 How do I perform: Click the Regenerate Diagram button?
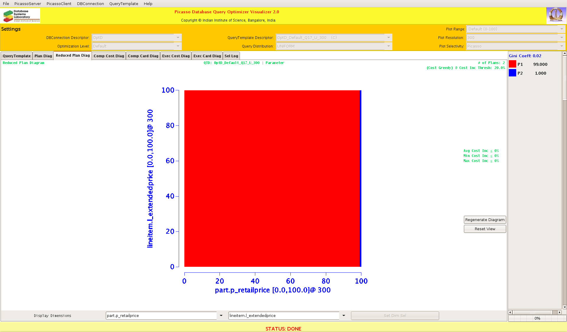pyautogui.click(x=485, y=220)
